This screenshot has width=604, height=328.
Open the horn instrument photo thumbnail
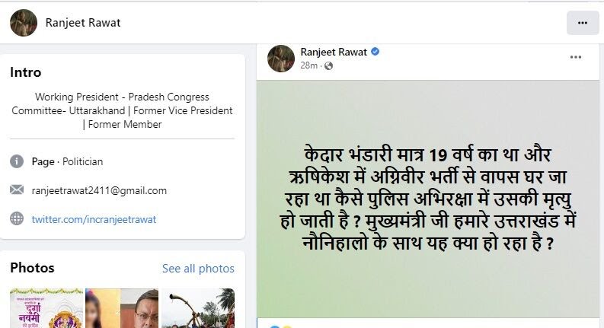[x=197, y=308]
